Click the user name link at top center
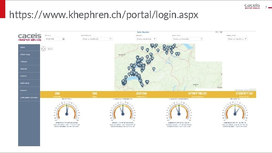The height and width of the screenshot is (153, 272). 143,32
